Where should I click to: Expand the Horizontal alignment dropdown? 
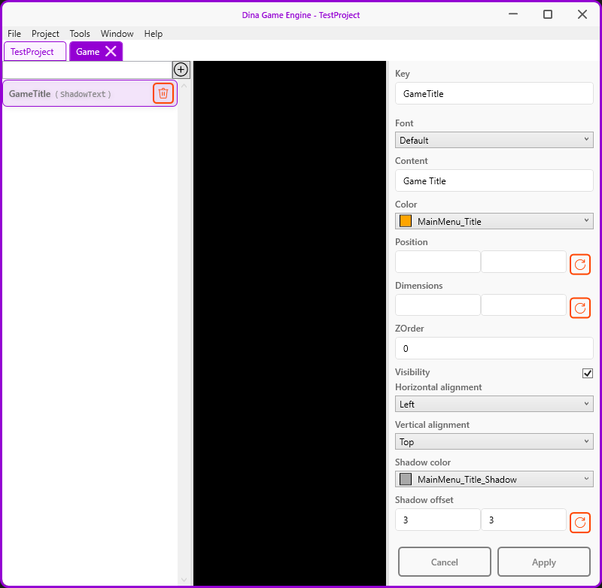point(494,404)
